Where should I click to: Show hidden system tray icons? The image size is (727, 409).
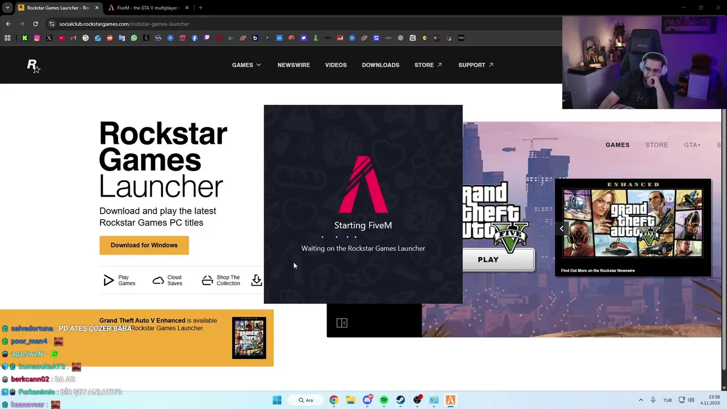(x=641, y=400)
